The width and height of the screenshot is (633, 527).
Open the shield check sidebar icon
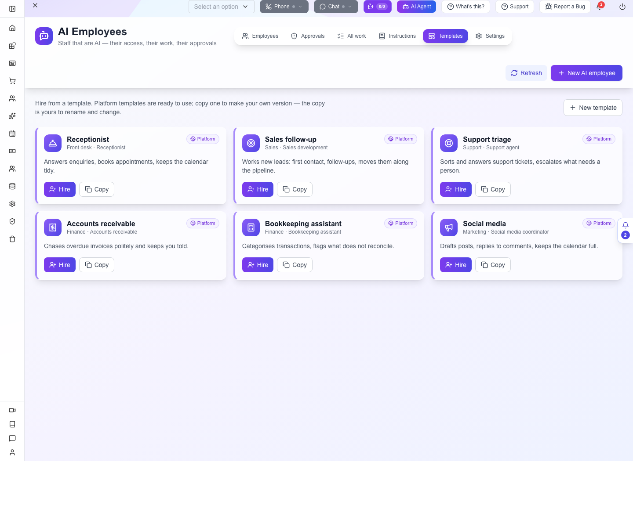[x=12, y=221]
